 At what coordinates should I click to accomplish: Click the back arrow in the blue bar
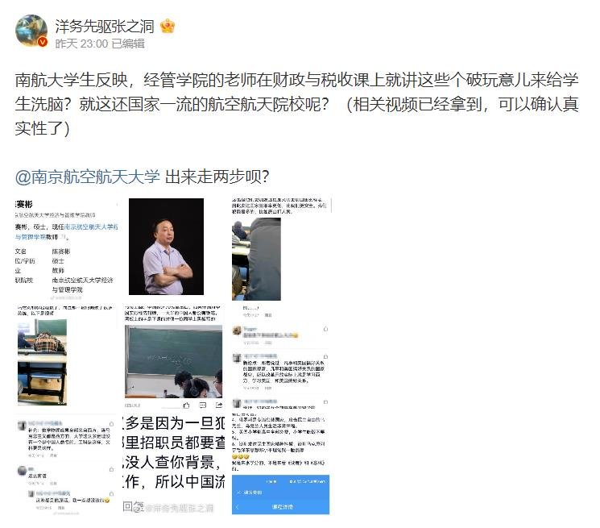coord(237,506)
